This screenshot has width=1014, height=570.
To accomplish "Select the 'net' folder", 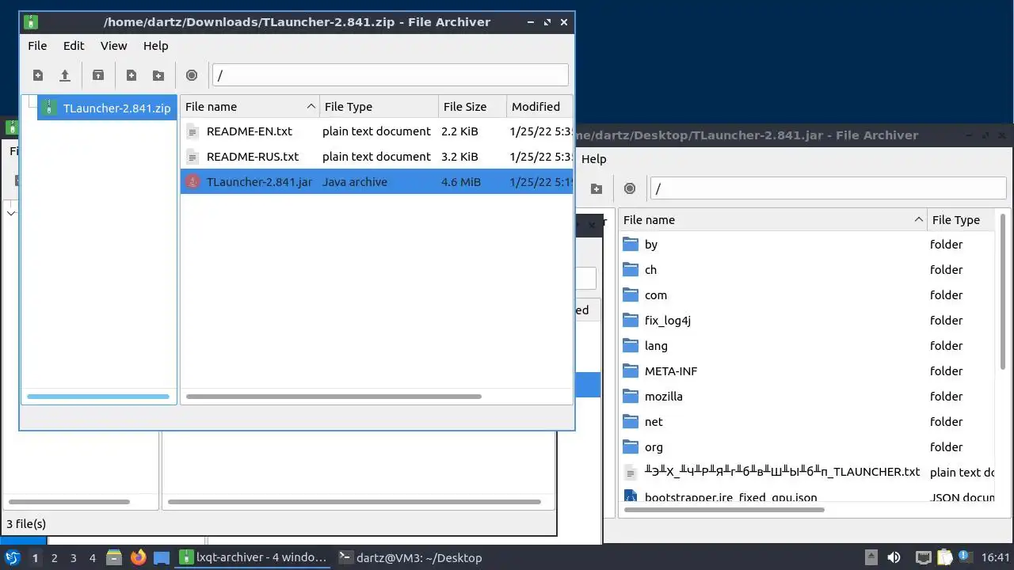I will pyautogui.click(x=654, y=422).
